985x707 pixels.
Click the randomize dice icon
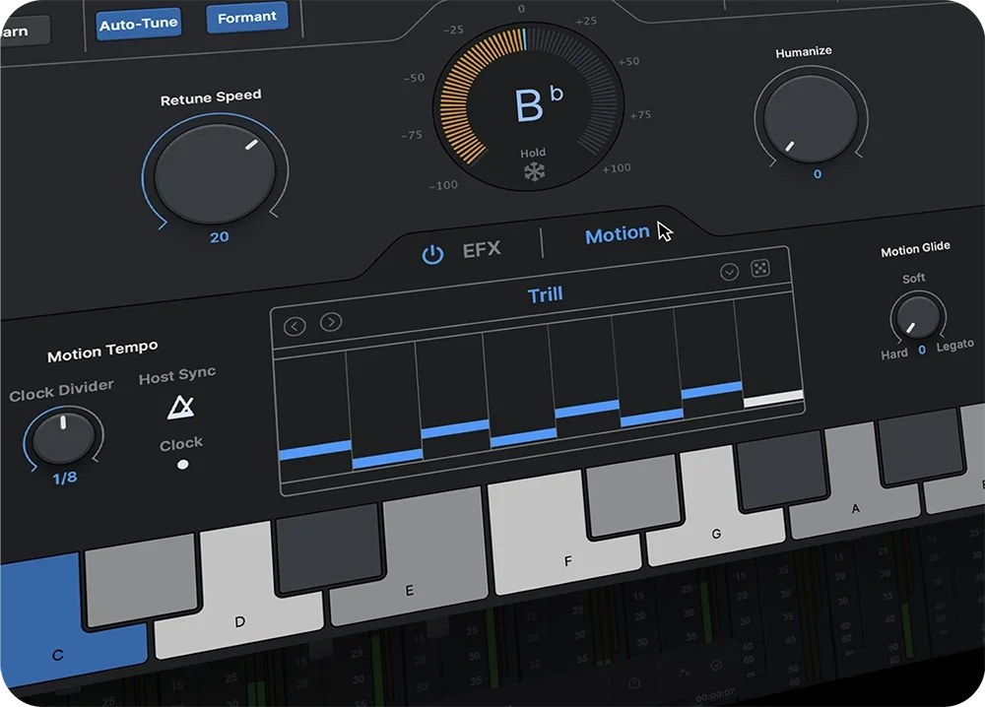tap(760, 269)
